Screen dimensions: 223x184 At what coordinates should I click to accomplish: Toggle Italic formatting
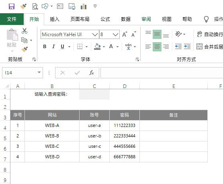pyautogui.click(x=53, y=47)
